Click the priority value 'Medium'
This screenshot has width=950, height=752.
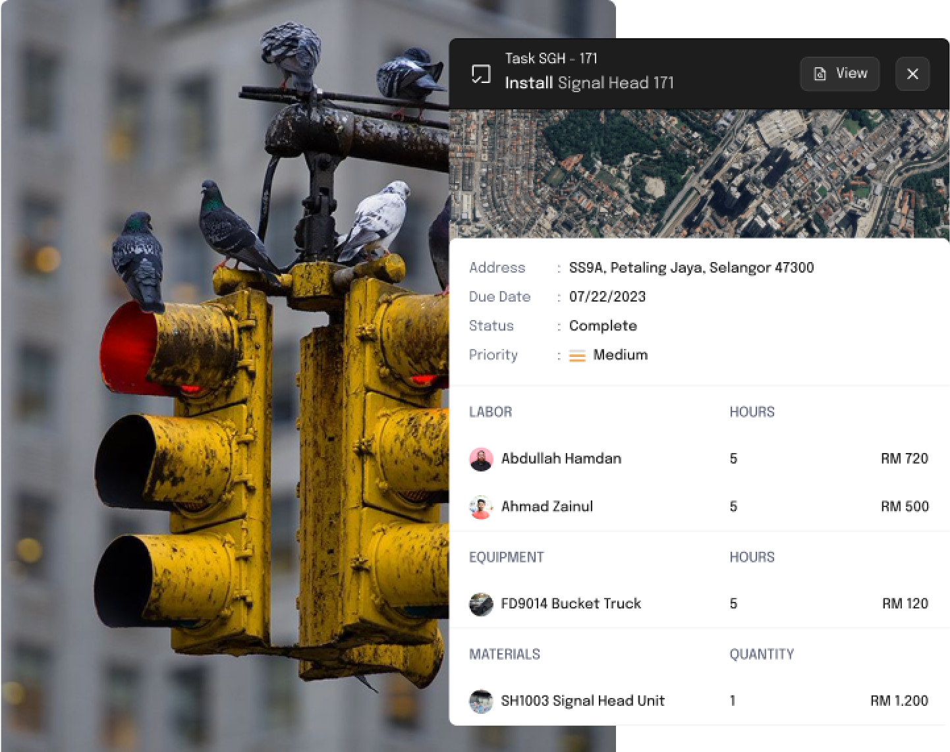[x=621, y=355]
